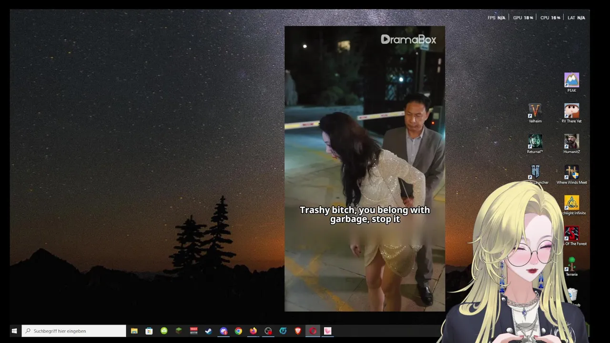This screenshot has height=343, width=610.
Task: Select the Launcher shortcut below Returnal
Action: (x=535, y=175)
